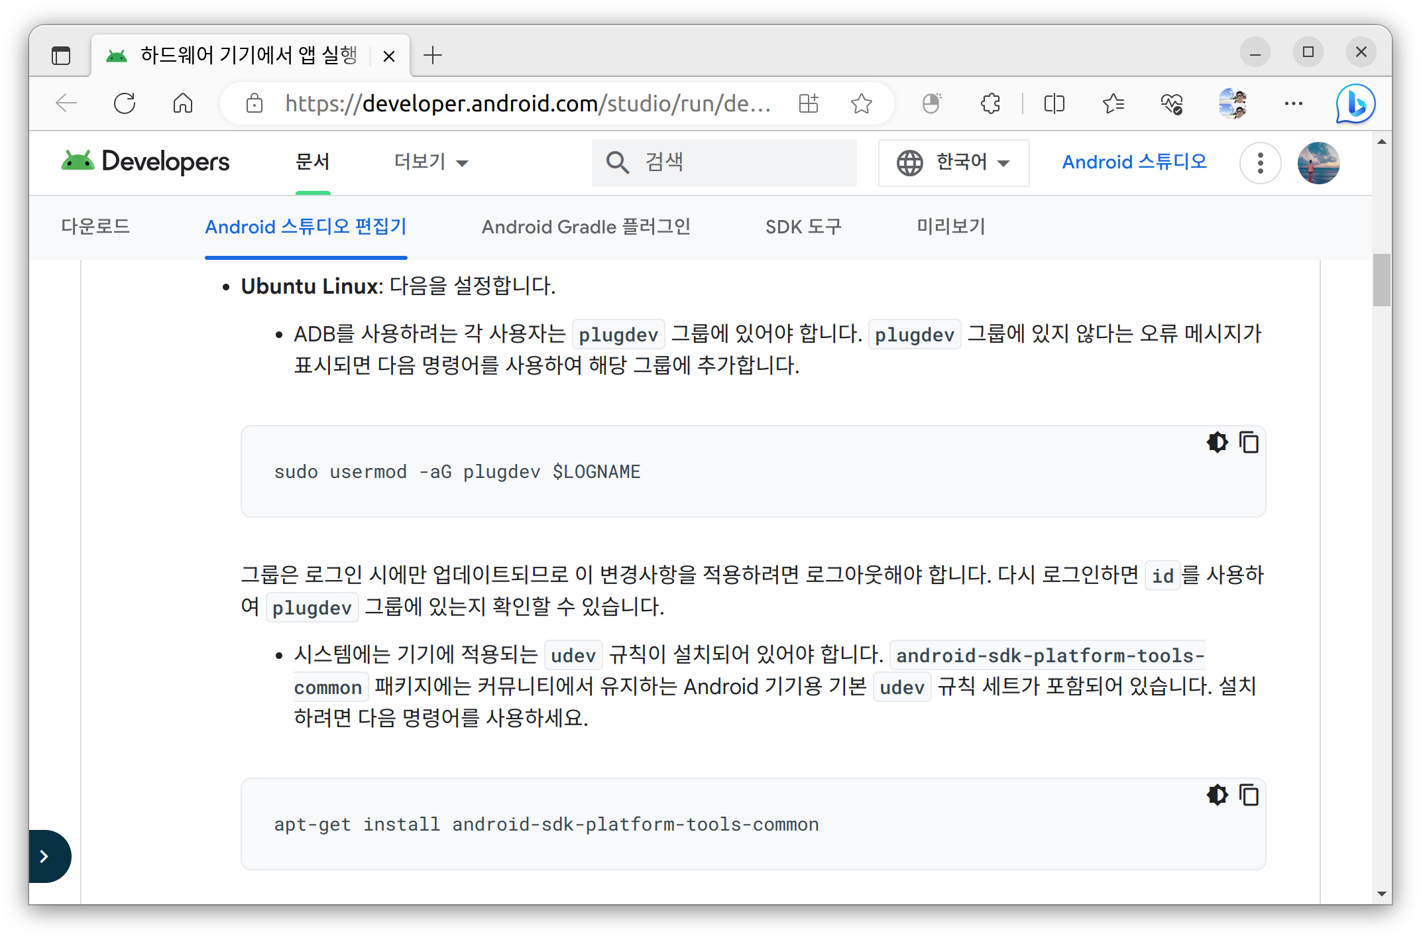Open browser extensions puzzle icon
The width and height of the screenshot is (1421, 936).
tap(990, 104)
